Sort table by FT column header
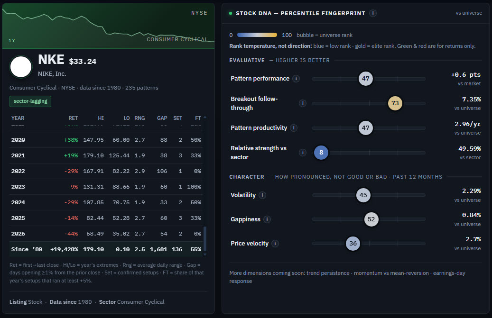This screenshot has width=492, height=318. click(198, 118)
